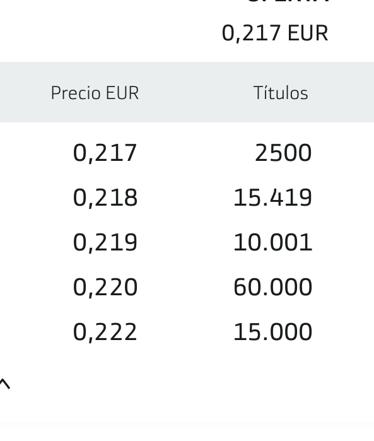This screenshot has width=374, height=441.
Task: Click the EUR text in Precio EUR header
Action: tap(122, 93)
